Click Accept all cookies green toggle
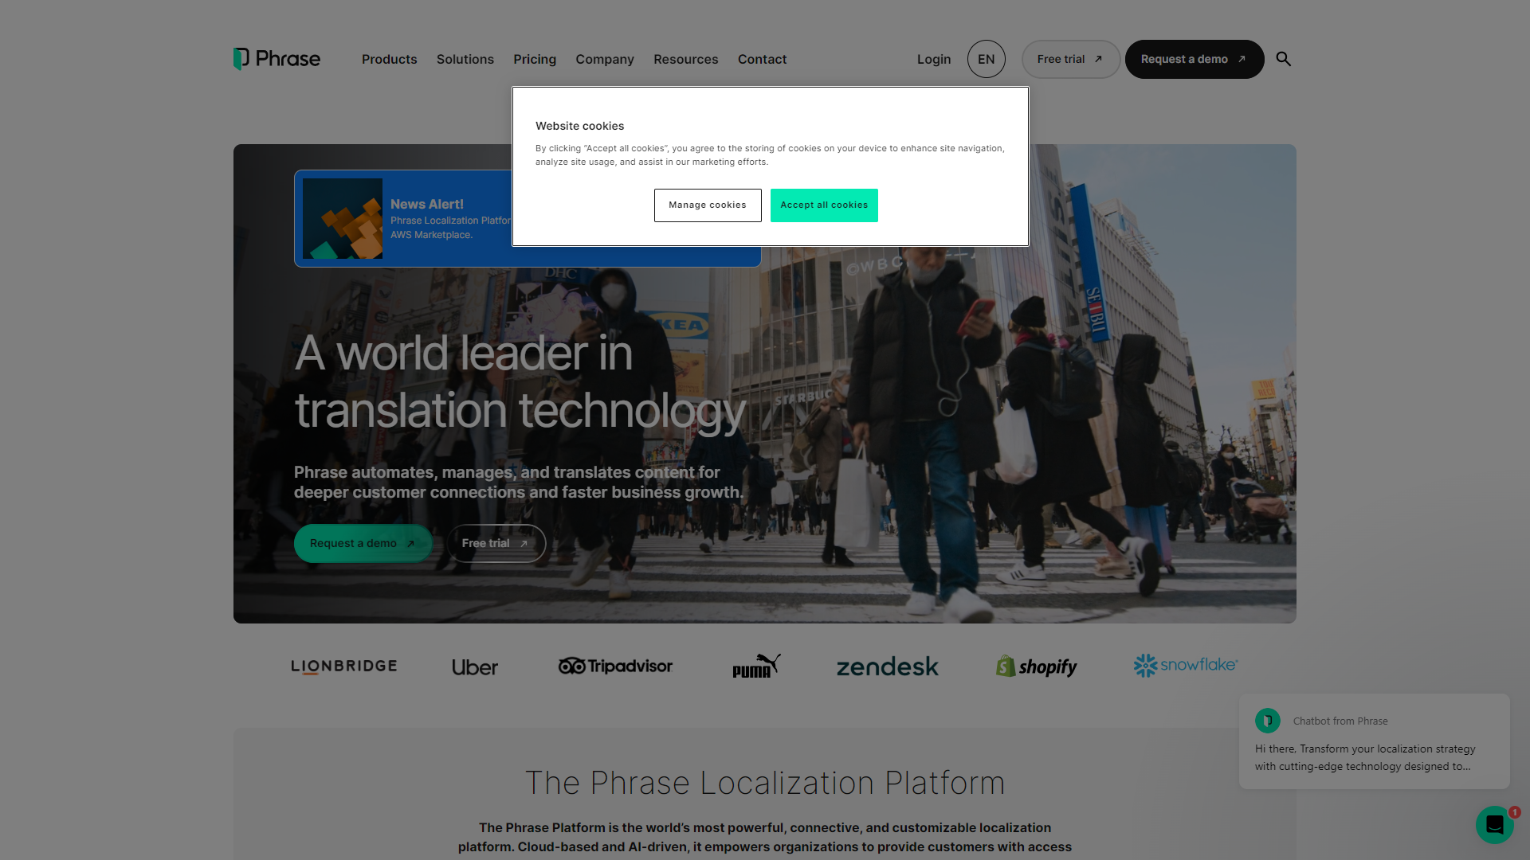Viewport: 1530px width, 860px height. tap(824, 205)
